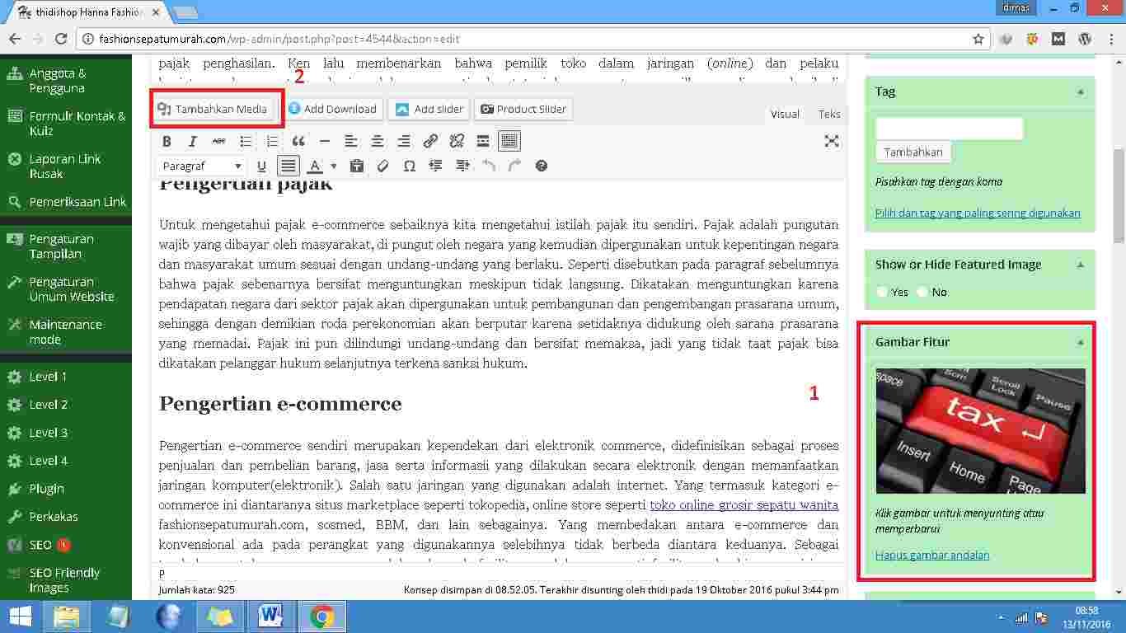1126x633 pixels.
Task: Switch to the Teks editor tab
Action: (829, 114)
